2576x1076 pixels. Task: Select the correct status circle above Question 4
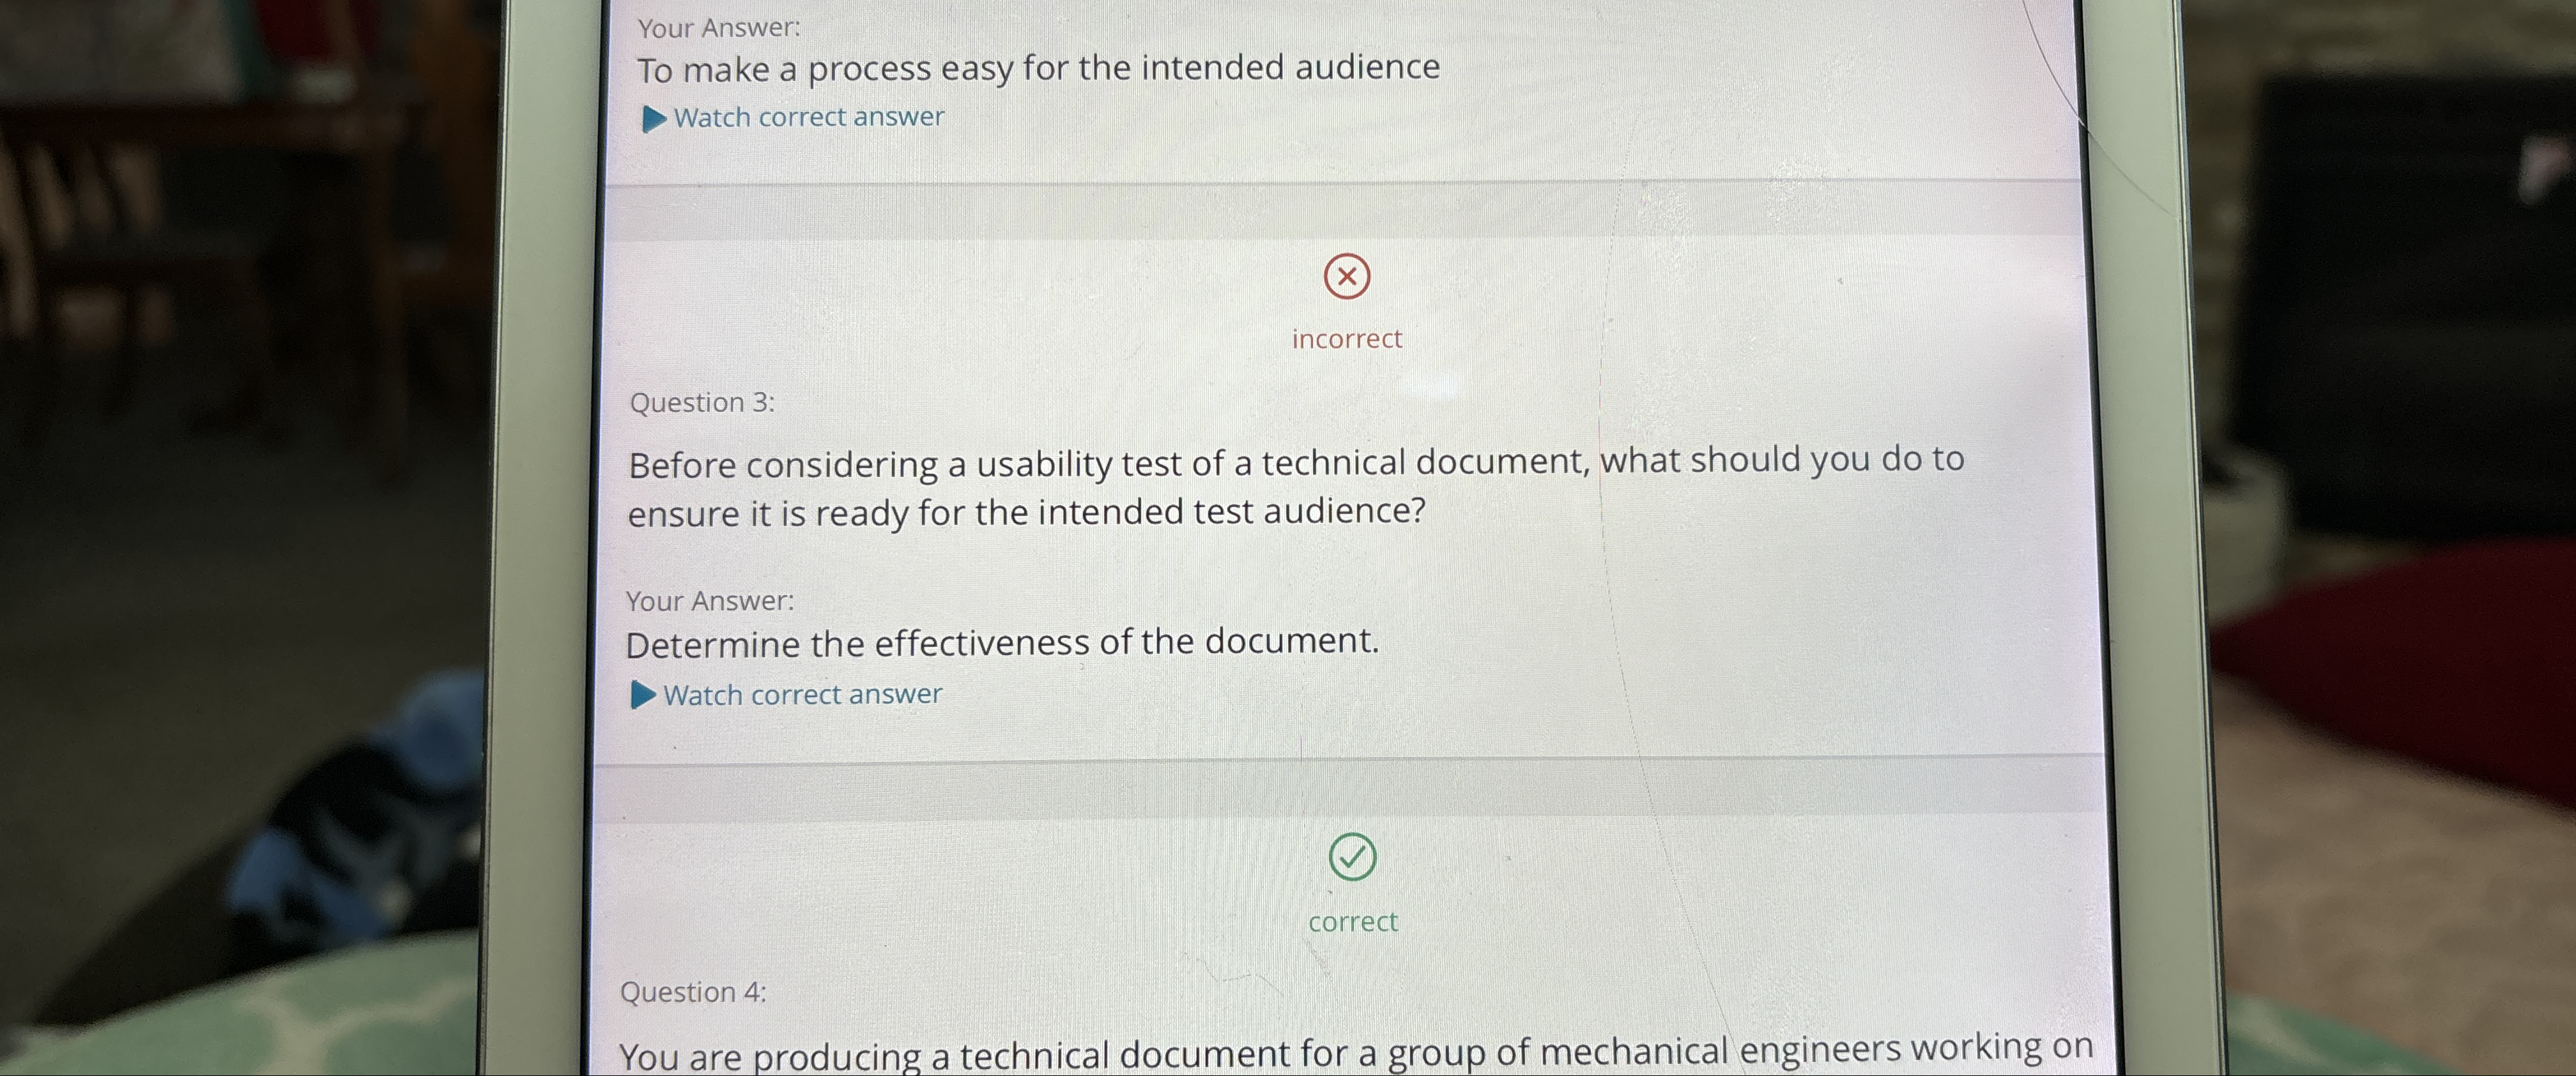(x=1352, y=856)
